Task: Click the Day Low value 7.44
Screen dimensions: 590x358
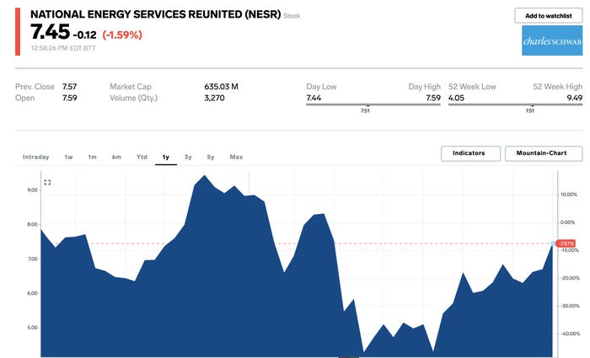Action: tap(314, 99)
